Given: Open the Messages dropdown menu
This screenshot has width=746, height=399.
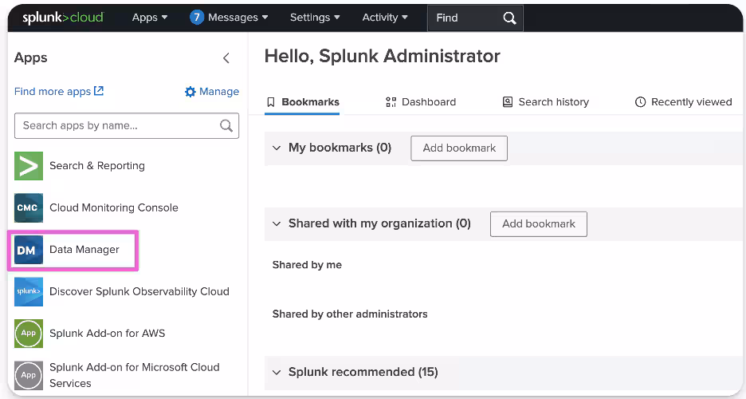Looking at the screenshot, I should click(229, 18).
